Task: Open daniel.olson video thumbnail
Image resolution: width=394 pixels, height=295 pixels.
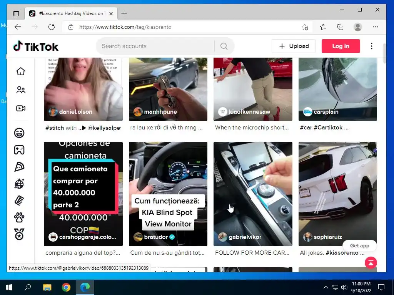Action: coord(83,89)
